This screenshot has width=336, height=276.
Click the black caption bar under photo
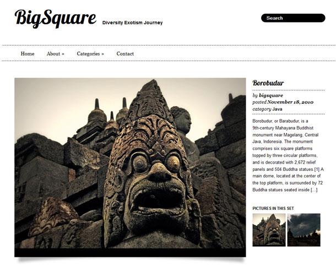130,253
